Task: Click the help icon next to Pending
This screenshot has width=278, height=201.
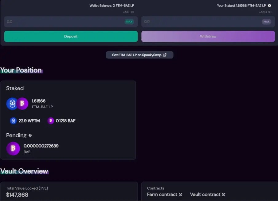Action: click(30, 135)
